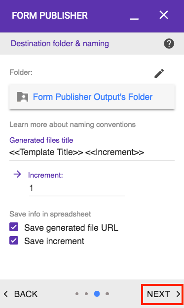The height and width of the screenshot is (308, 184).
Task: Toggle the Save increment checkbox
Action: 14,241
